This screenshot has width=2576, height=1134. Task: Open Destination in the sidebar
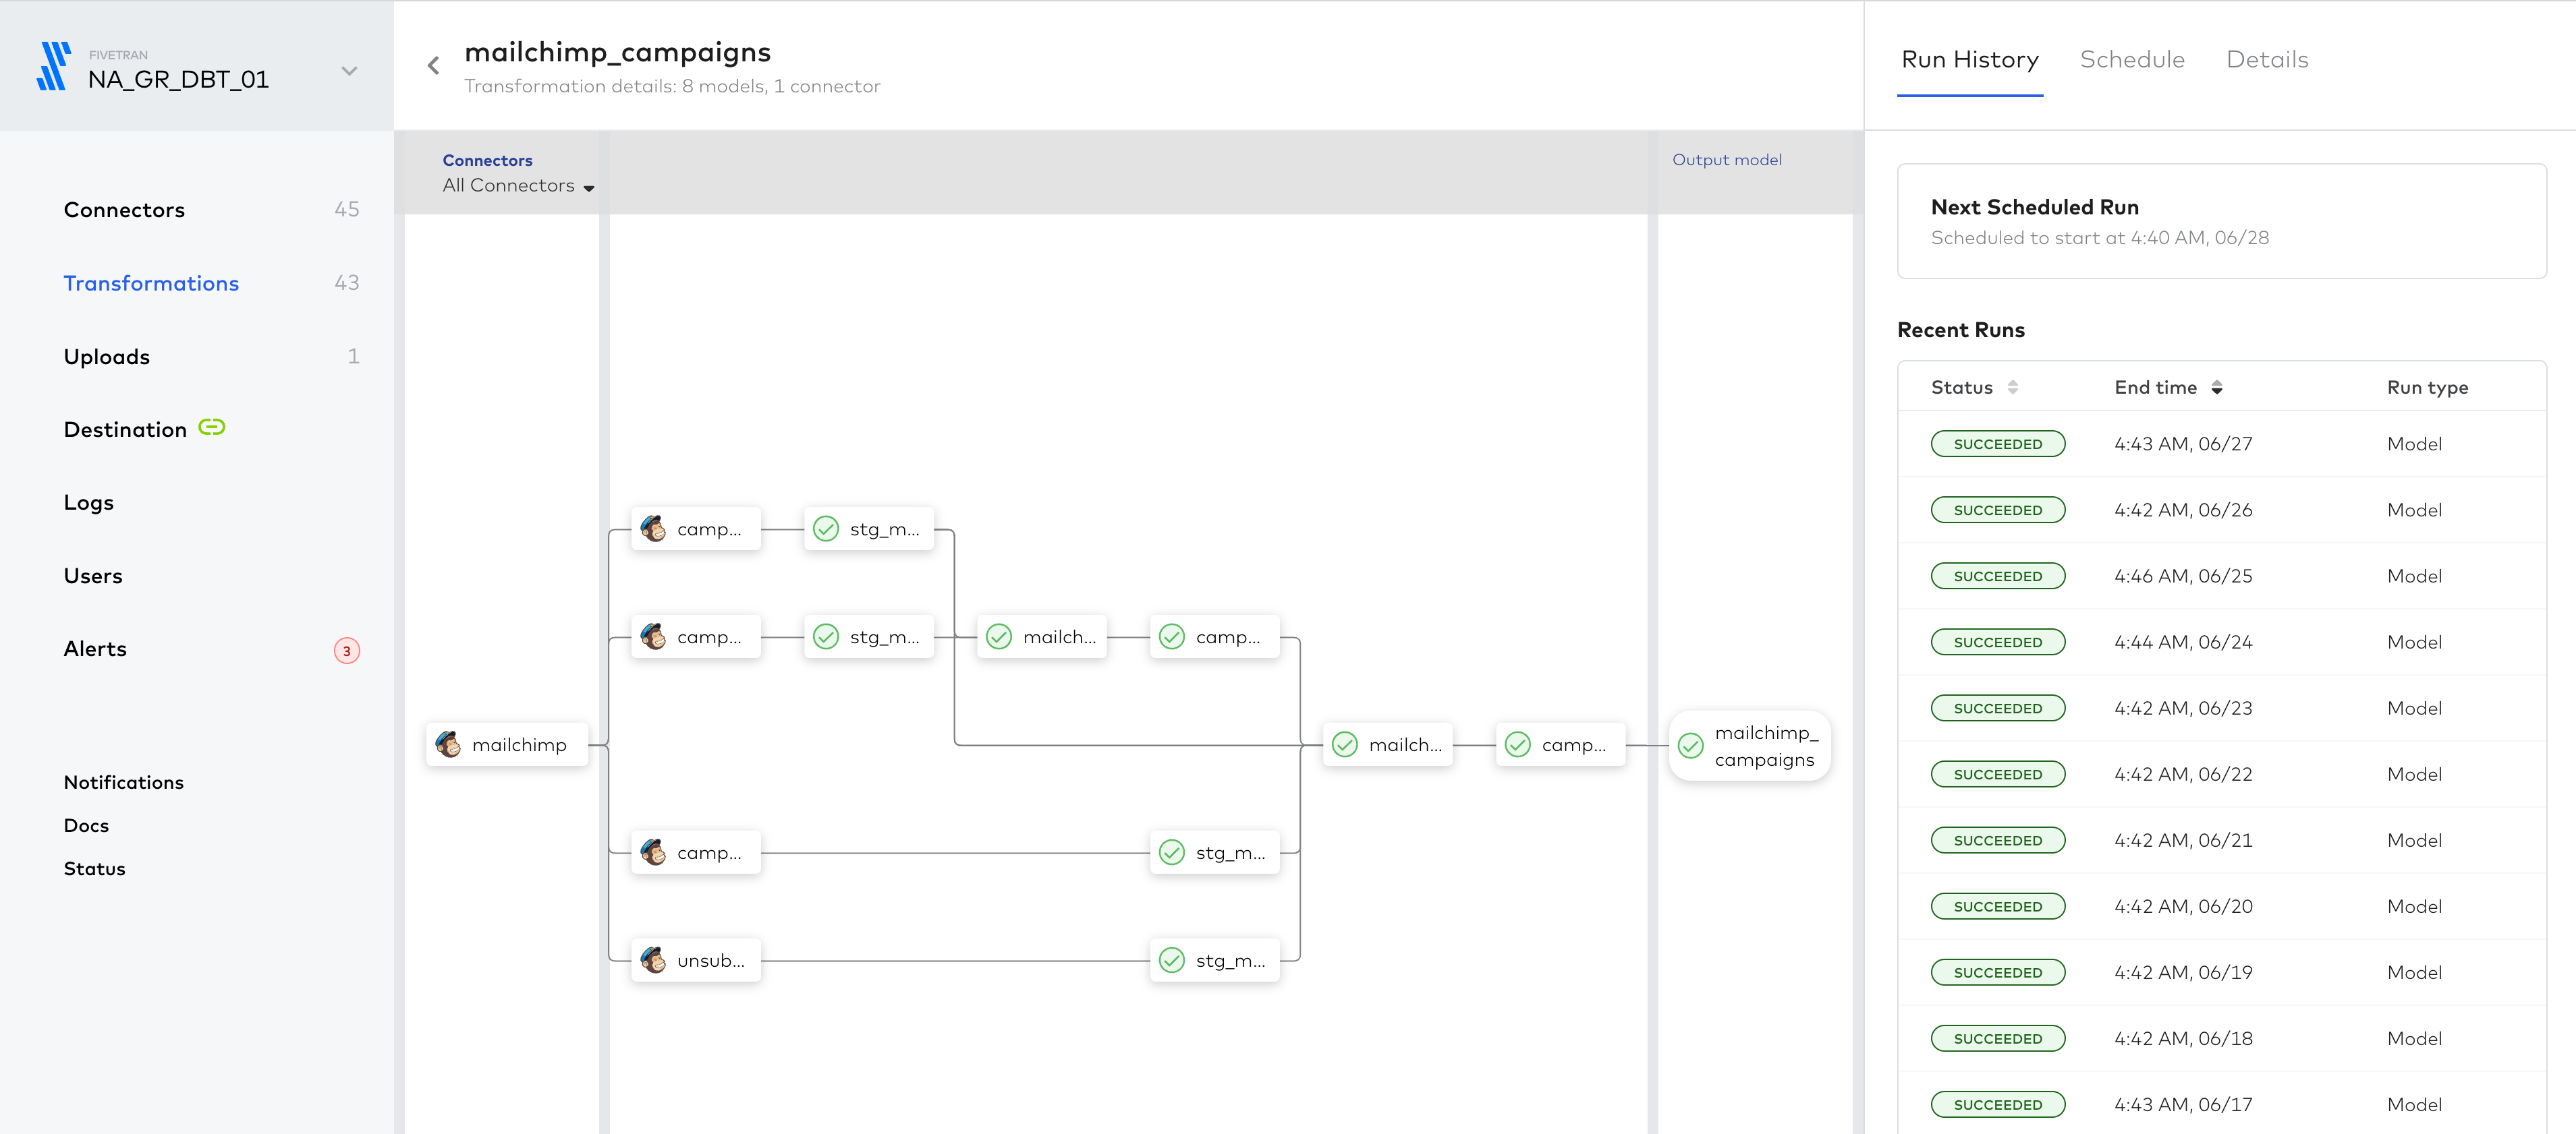125,429
